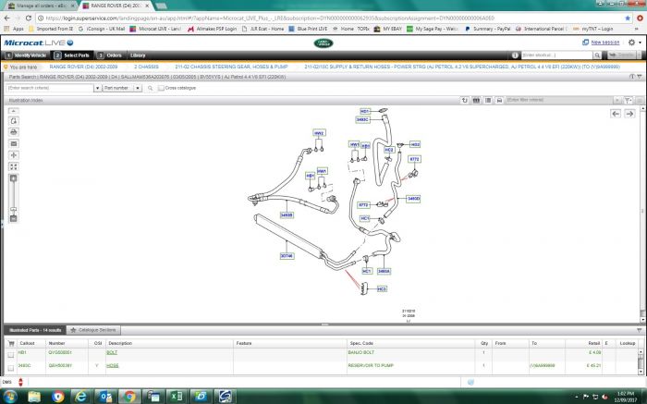Click the list view icon in Illustration Index bar

(488, 100)
